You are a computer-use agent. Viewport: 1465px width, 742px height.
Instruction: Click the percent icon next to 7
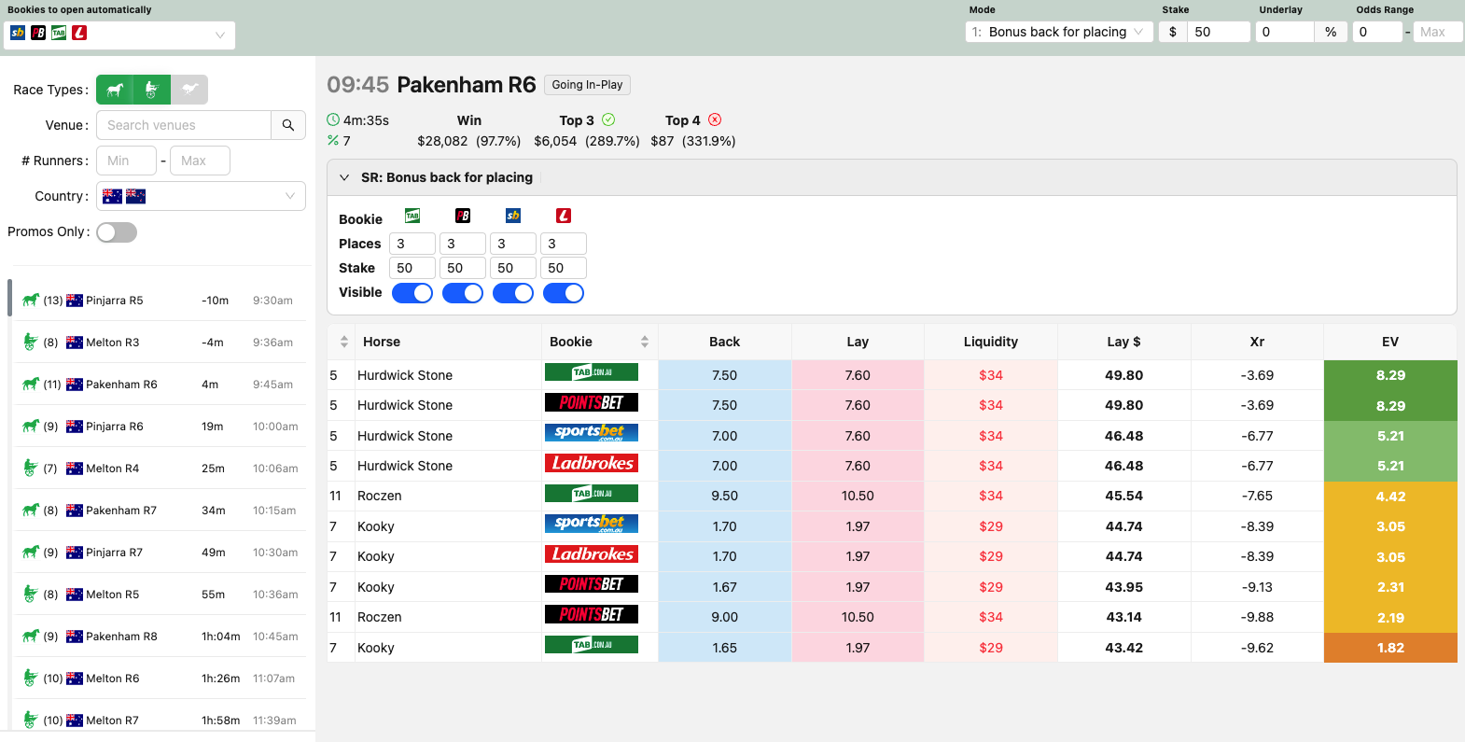pos(333,141)
